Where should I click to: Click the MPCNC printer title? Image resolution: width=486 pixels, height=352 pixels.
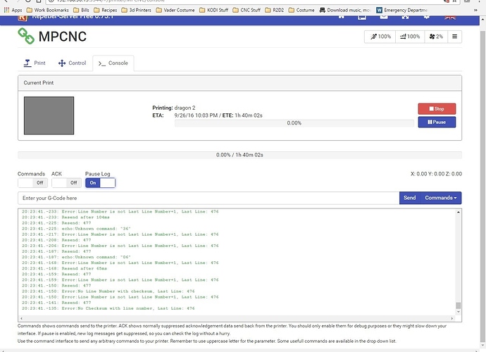click(63, 37)
